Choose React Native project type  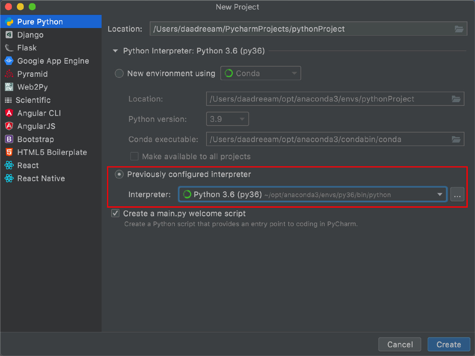click(x=51, y=178)
